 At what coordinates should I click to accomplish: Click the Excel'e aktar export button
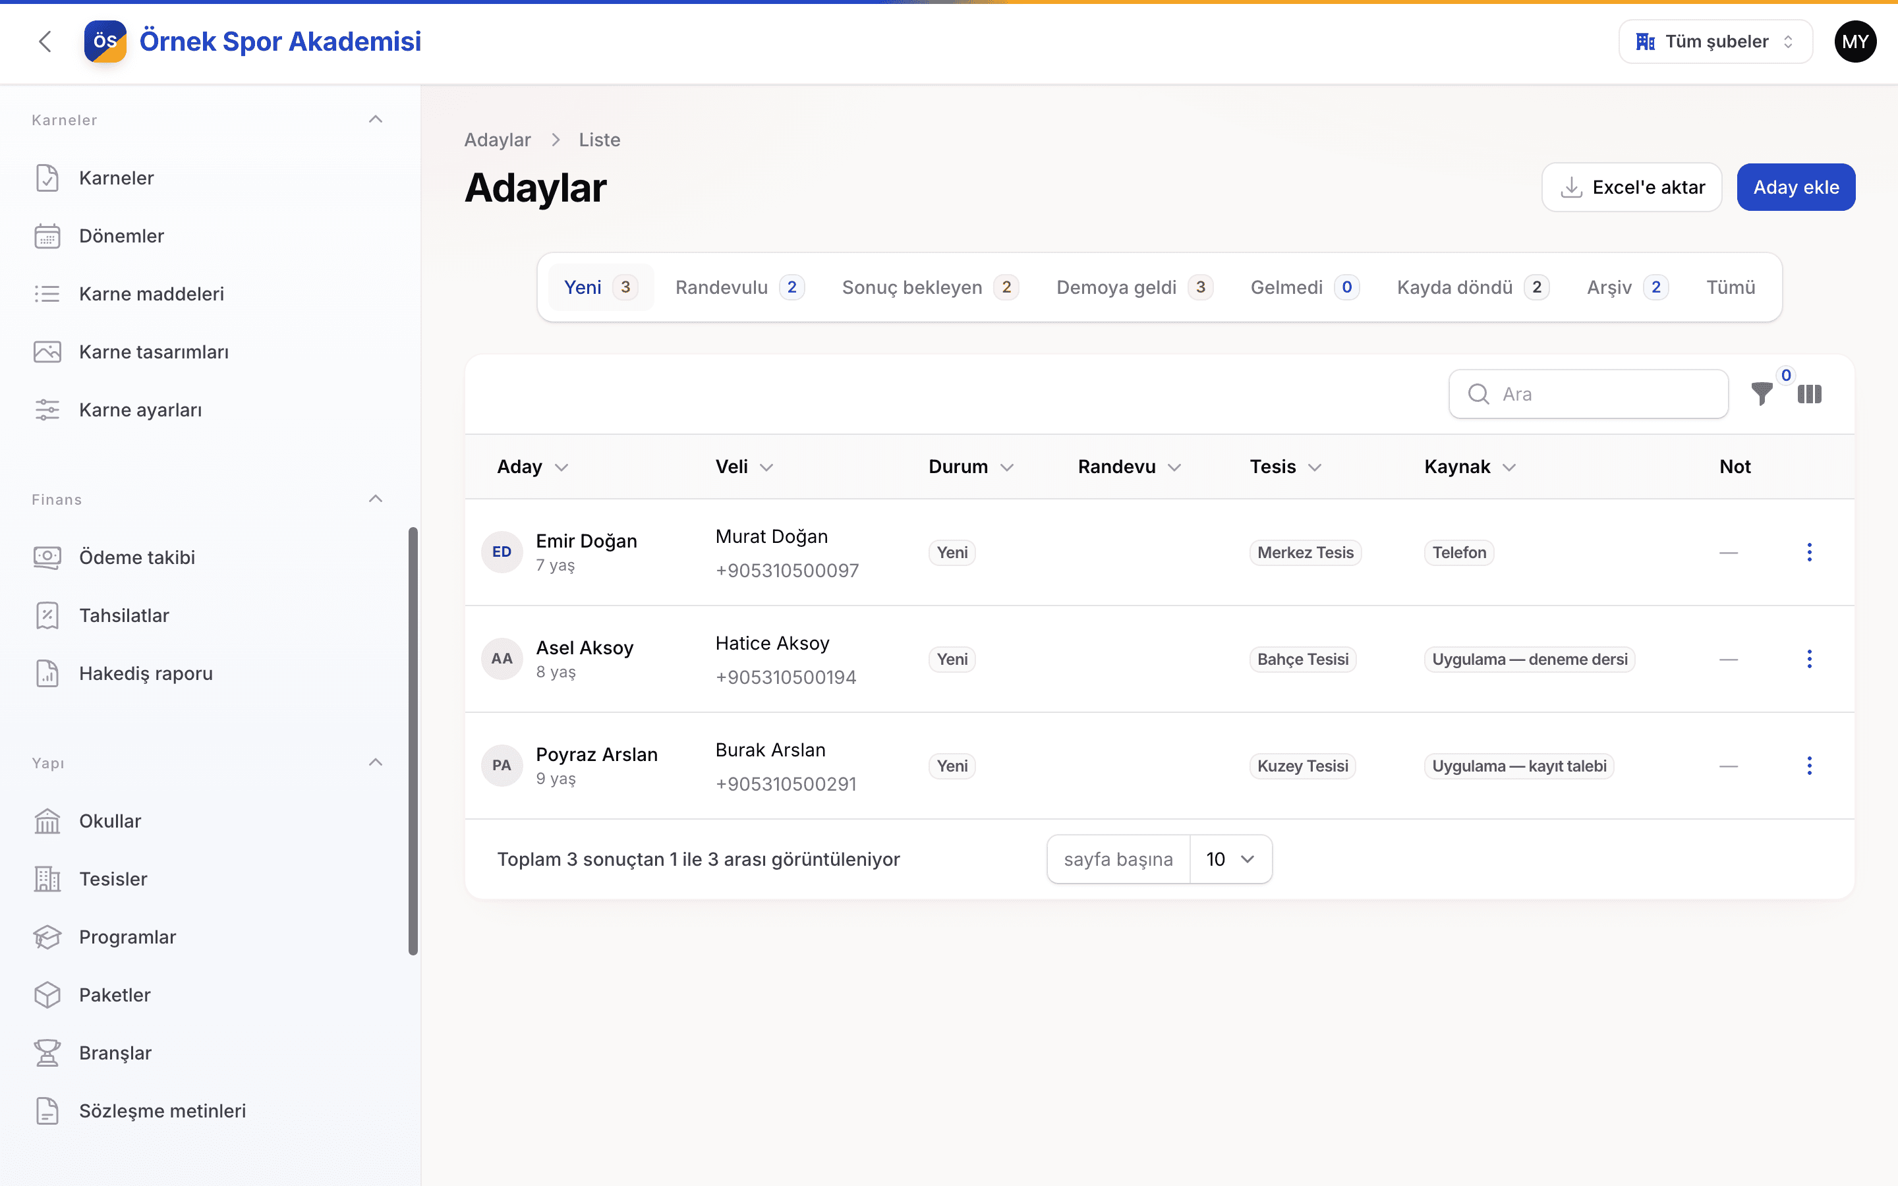(x=1631, y=188)
